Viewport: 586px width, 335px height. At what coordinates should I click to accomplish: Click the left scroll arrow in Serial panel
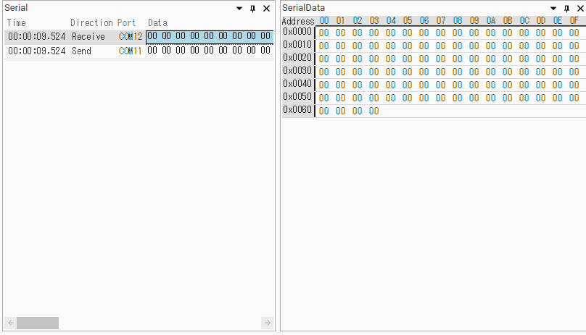[10, 323]
